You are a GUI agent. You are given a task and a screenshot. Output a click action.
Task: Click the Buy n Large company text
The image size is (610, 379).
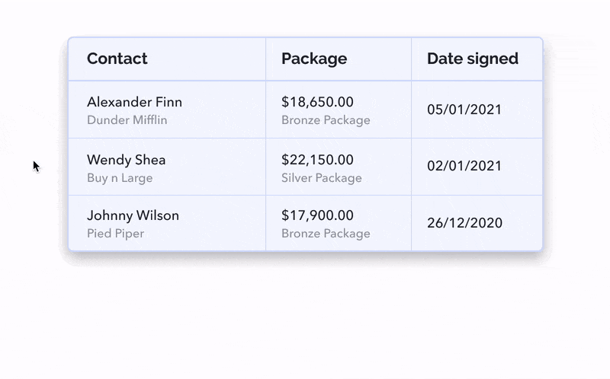(120, 178)
